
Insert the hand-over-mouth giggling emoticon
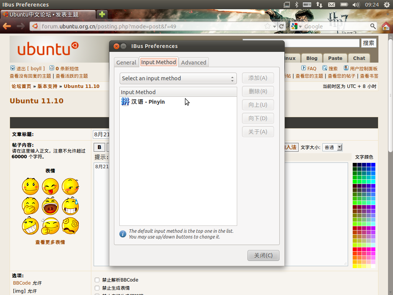coord(30,206)
